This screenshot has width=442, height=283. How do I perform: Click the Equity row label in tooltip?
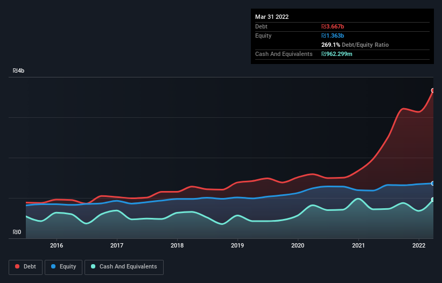coord(263,36)
